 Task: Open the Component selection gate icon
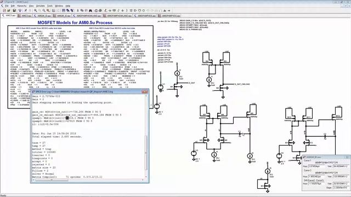coord(135,10)
